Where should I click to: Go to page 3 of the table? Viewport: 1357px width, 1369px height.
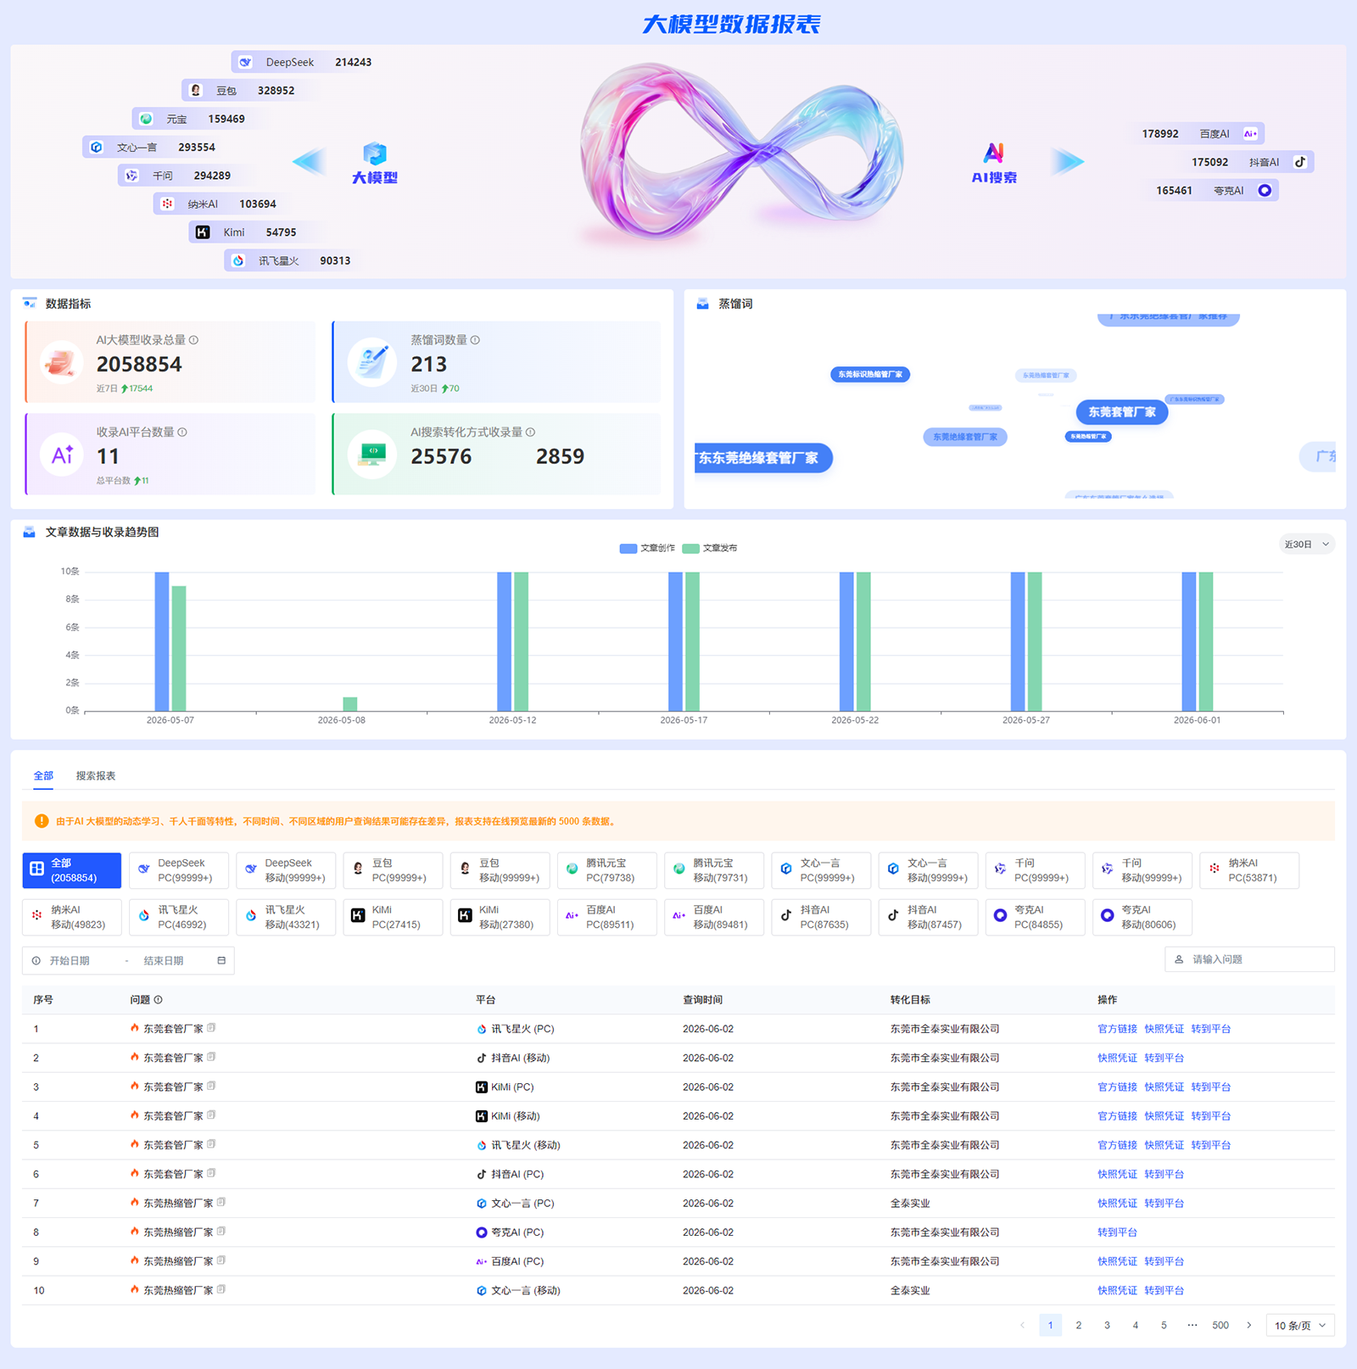(1107, 1326)
